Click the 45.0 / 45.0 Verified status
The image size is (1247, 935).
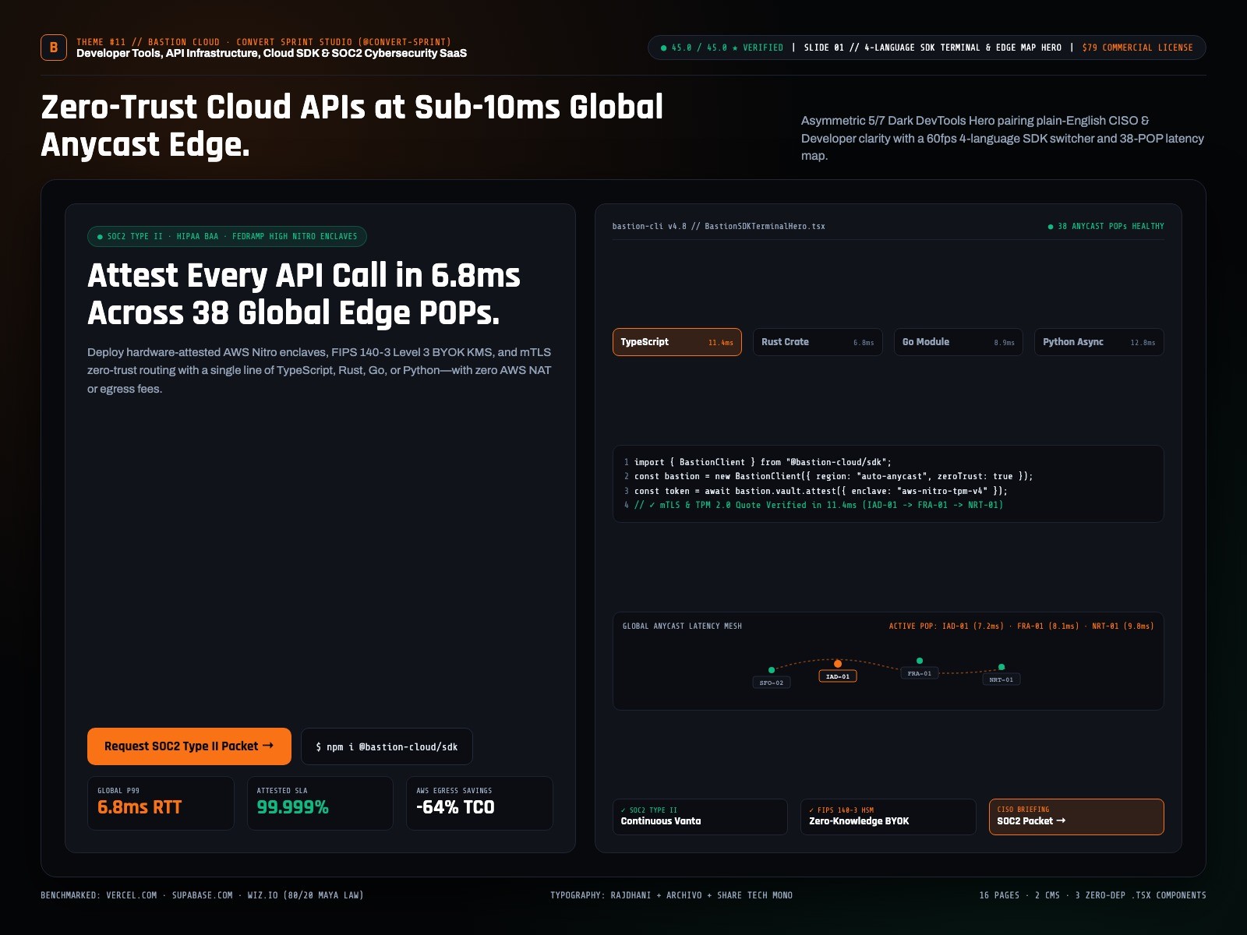[722, 48]
